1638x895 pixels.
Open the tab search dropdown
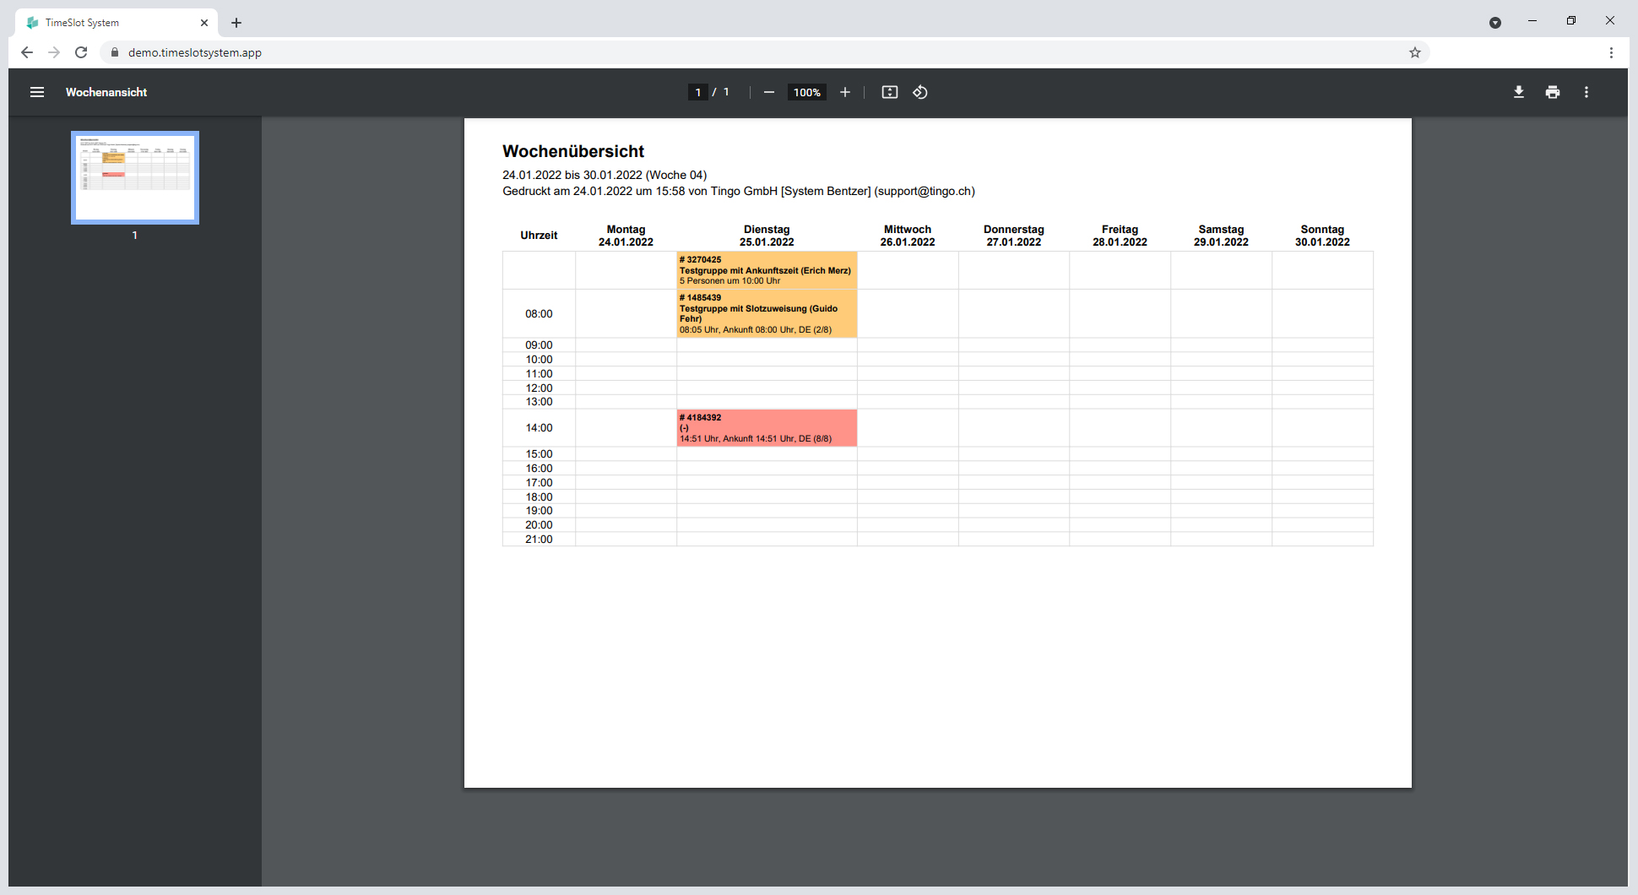1495,23
